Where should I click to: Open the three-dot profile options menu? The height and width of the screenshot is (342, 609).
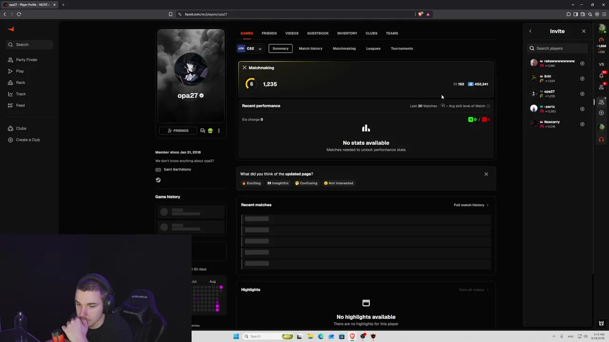pyautogui.click(x=219, y=131)
